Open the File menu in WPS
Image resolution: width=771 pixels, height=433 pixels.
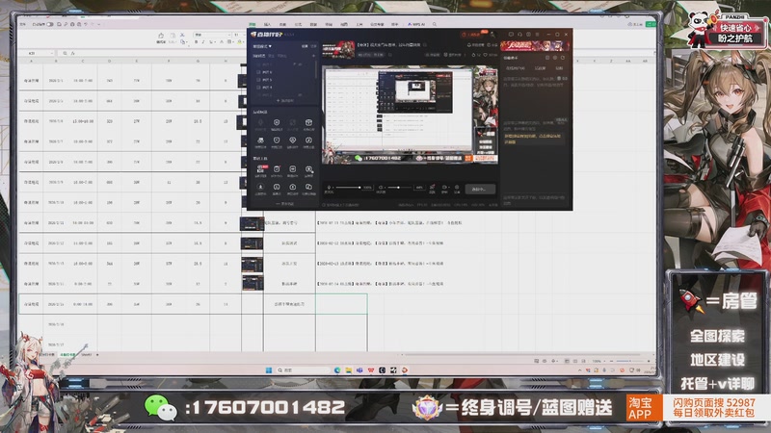point(22,24)
